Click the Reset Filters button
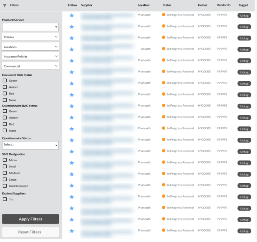This screenshot has height=242, width=257. [30, 232]
